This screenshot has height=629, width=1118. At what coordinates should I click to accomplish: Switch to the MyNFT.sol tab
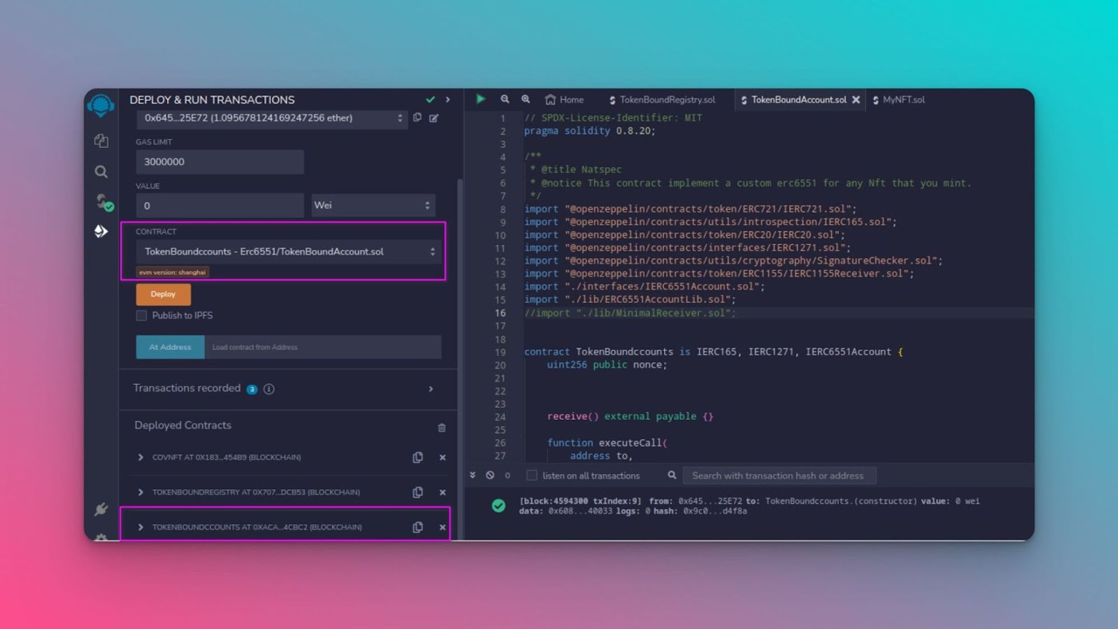pos(899,100)
